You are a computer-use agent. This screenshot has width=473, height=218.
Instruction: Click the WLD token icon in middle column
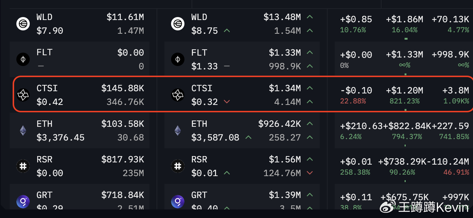(178, 24)
